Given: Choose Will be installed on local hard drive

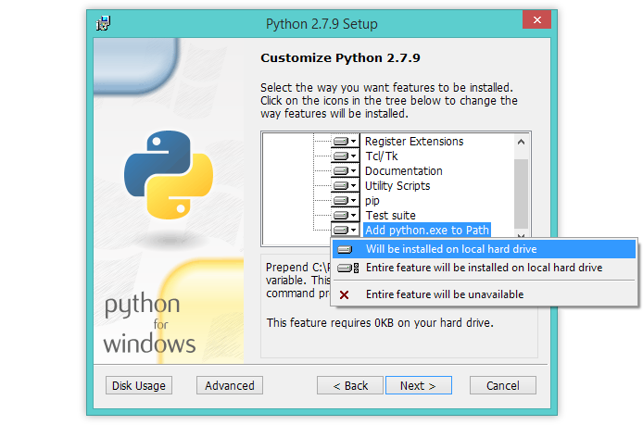Looking at the screenshot, I should coord(484,249).
